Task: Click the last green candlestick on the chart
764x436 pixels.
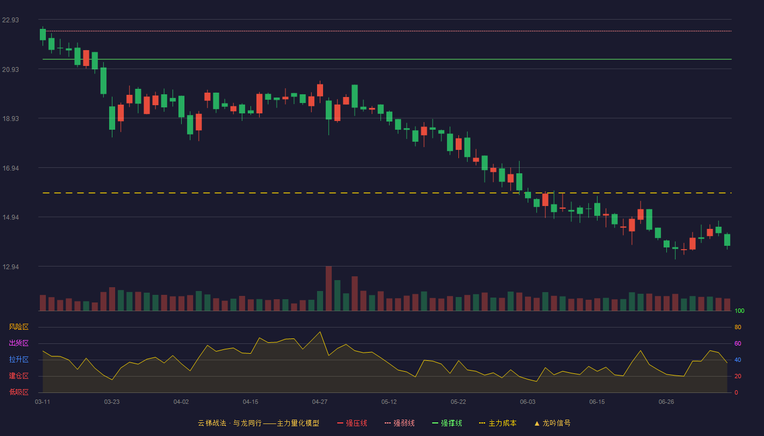Action: click(727, 240)
